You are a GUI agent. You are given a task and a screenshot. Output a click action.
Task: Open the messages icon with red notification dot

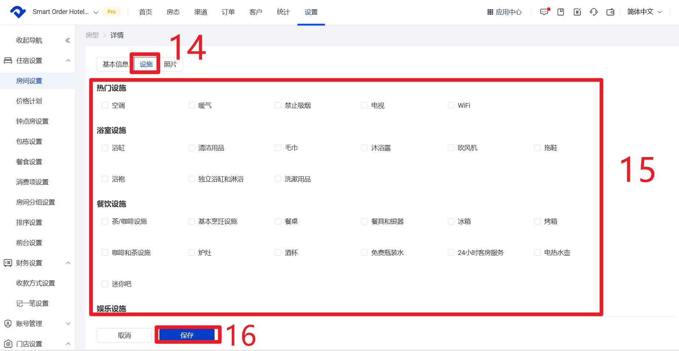point(544,12)
